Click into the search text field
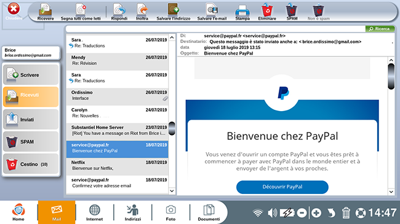400x224 pixels. pos(215,29)
